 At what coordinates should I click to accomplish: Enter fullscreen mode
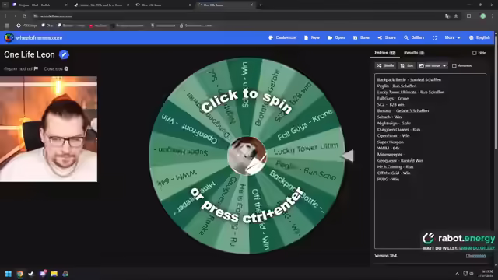click(434, 37)
